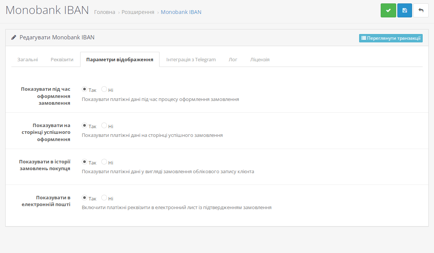This screenshot has height=253, width=434.
Task: Switch to the Загальні tab
Action: click(28, 59)
